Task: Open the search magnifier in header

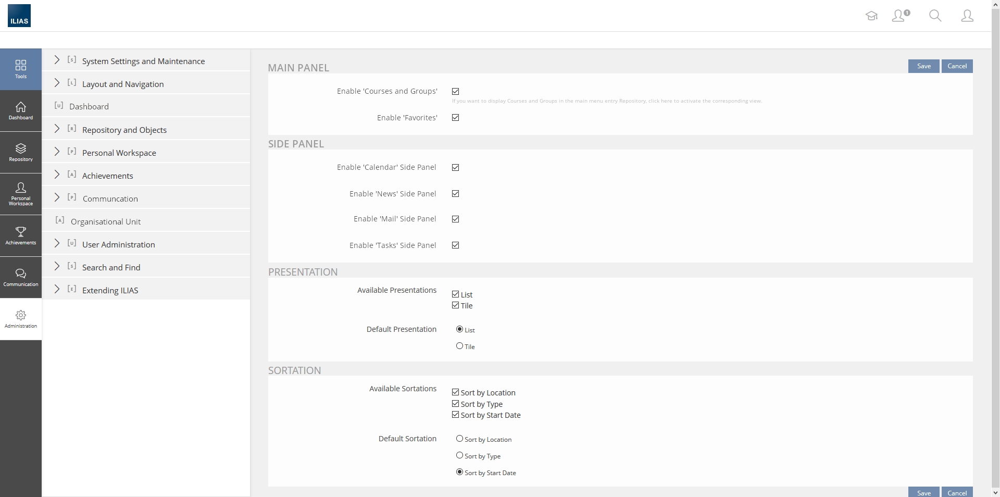Action: tap(935, 16)
